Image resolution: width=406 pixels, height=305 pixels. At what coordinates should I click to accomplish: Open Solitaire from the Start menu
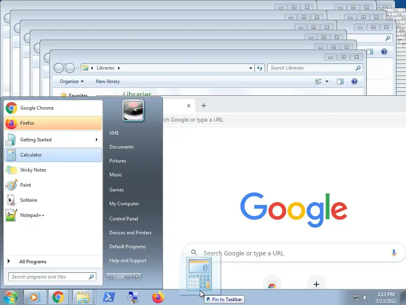click(x=53, y=200)
